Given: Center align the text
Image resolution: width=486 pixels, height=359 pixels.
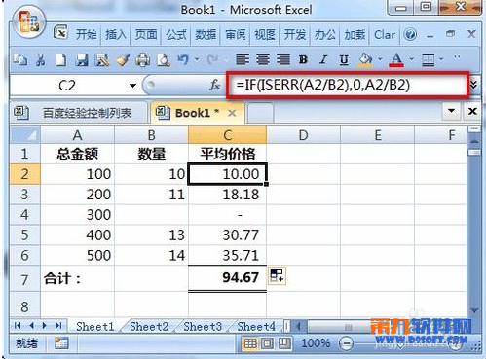Looking at the screenshot, I should (x=263, y=59).
